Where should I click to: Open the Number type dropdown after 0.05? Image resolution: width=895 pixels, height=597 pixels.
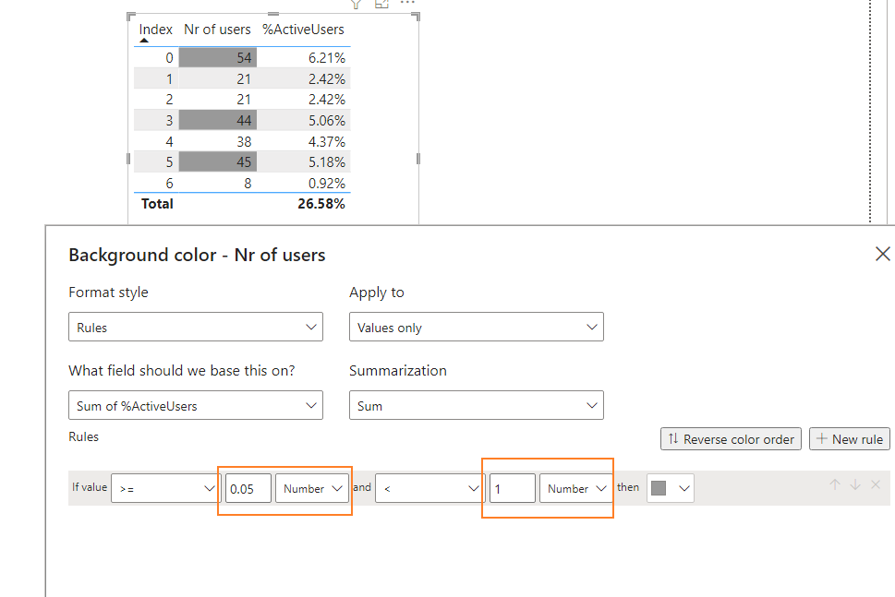coord(311,488)
